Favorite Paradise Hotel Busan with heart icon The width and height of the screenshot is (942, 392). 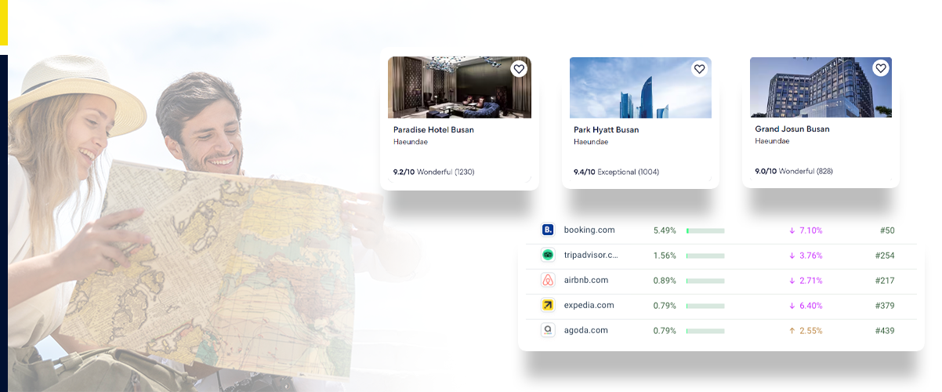coord(519,69)
